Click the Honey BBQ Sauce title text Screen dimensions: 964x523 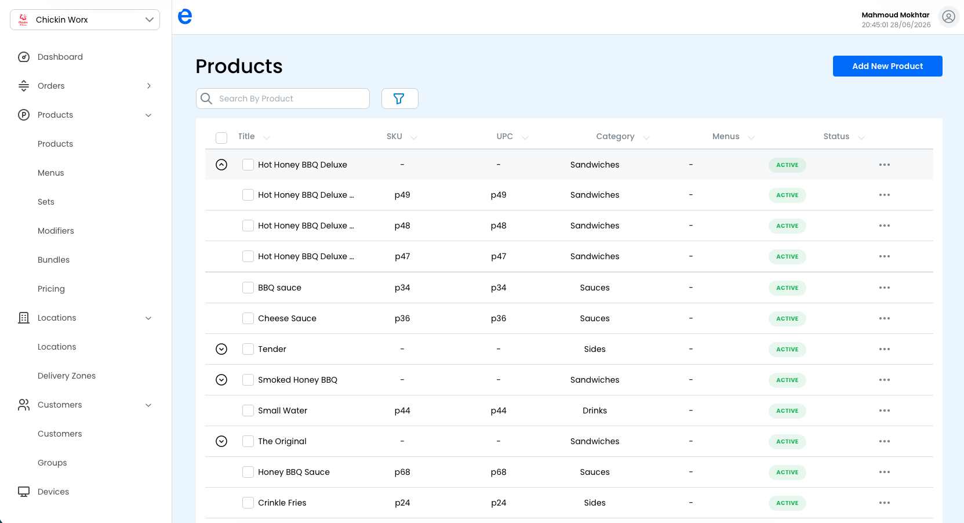(x=294, y=472)
